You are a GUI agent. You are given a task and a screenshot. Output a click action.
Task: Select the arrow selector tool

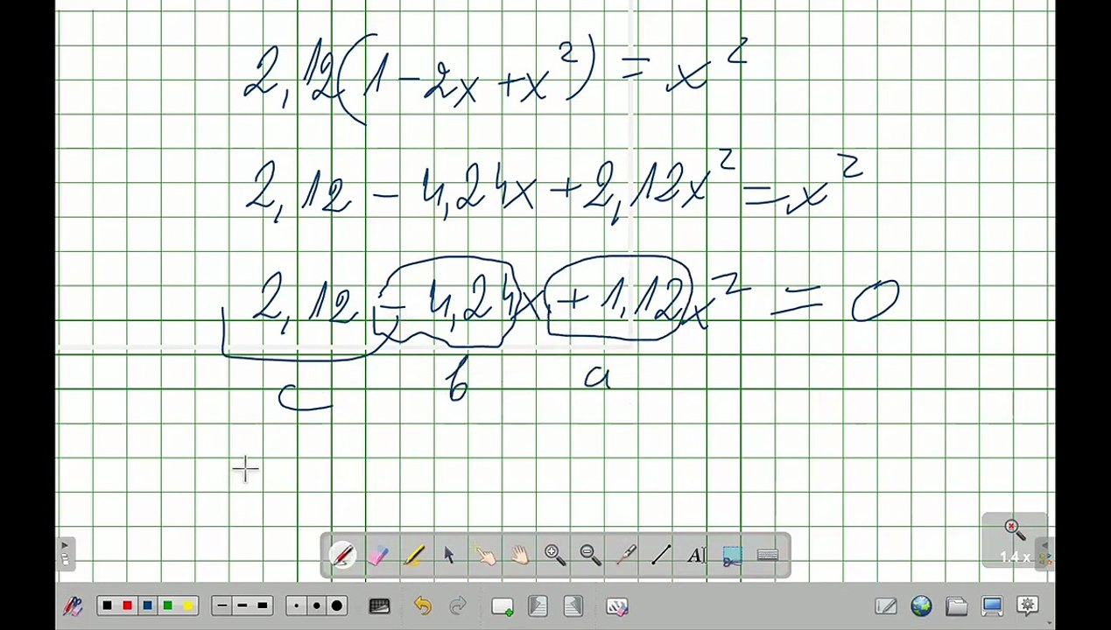tap(449, 555)
